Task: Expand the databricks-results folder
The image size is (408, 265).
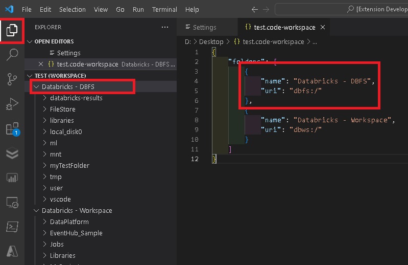Action: click(45, 98)
